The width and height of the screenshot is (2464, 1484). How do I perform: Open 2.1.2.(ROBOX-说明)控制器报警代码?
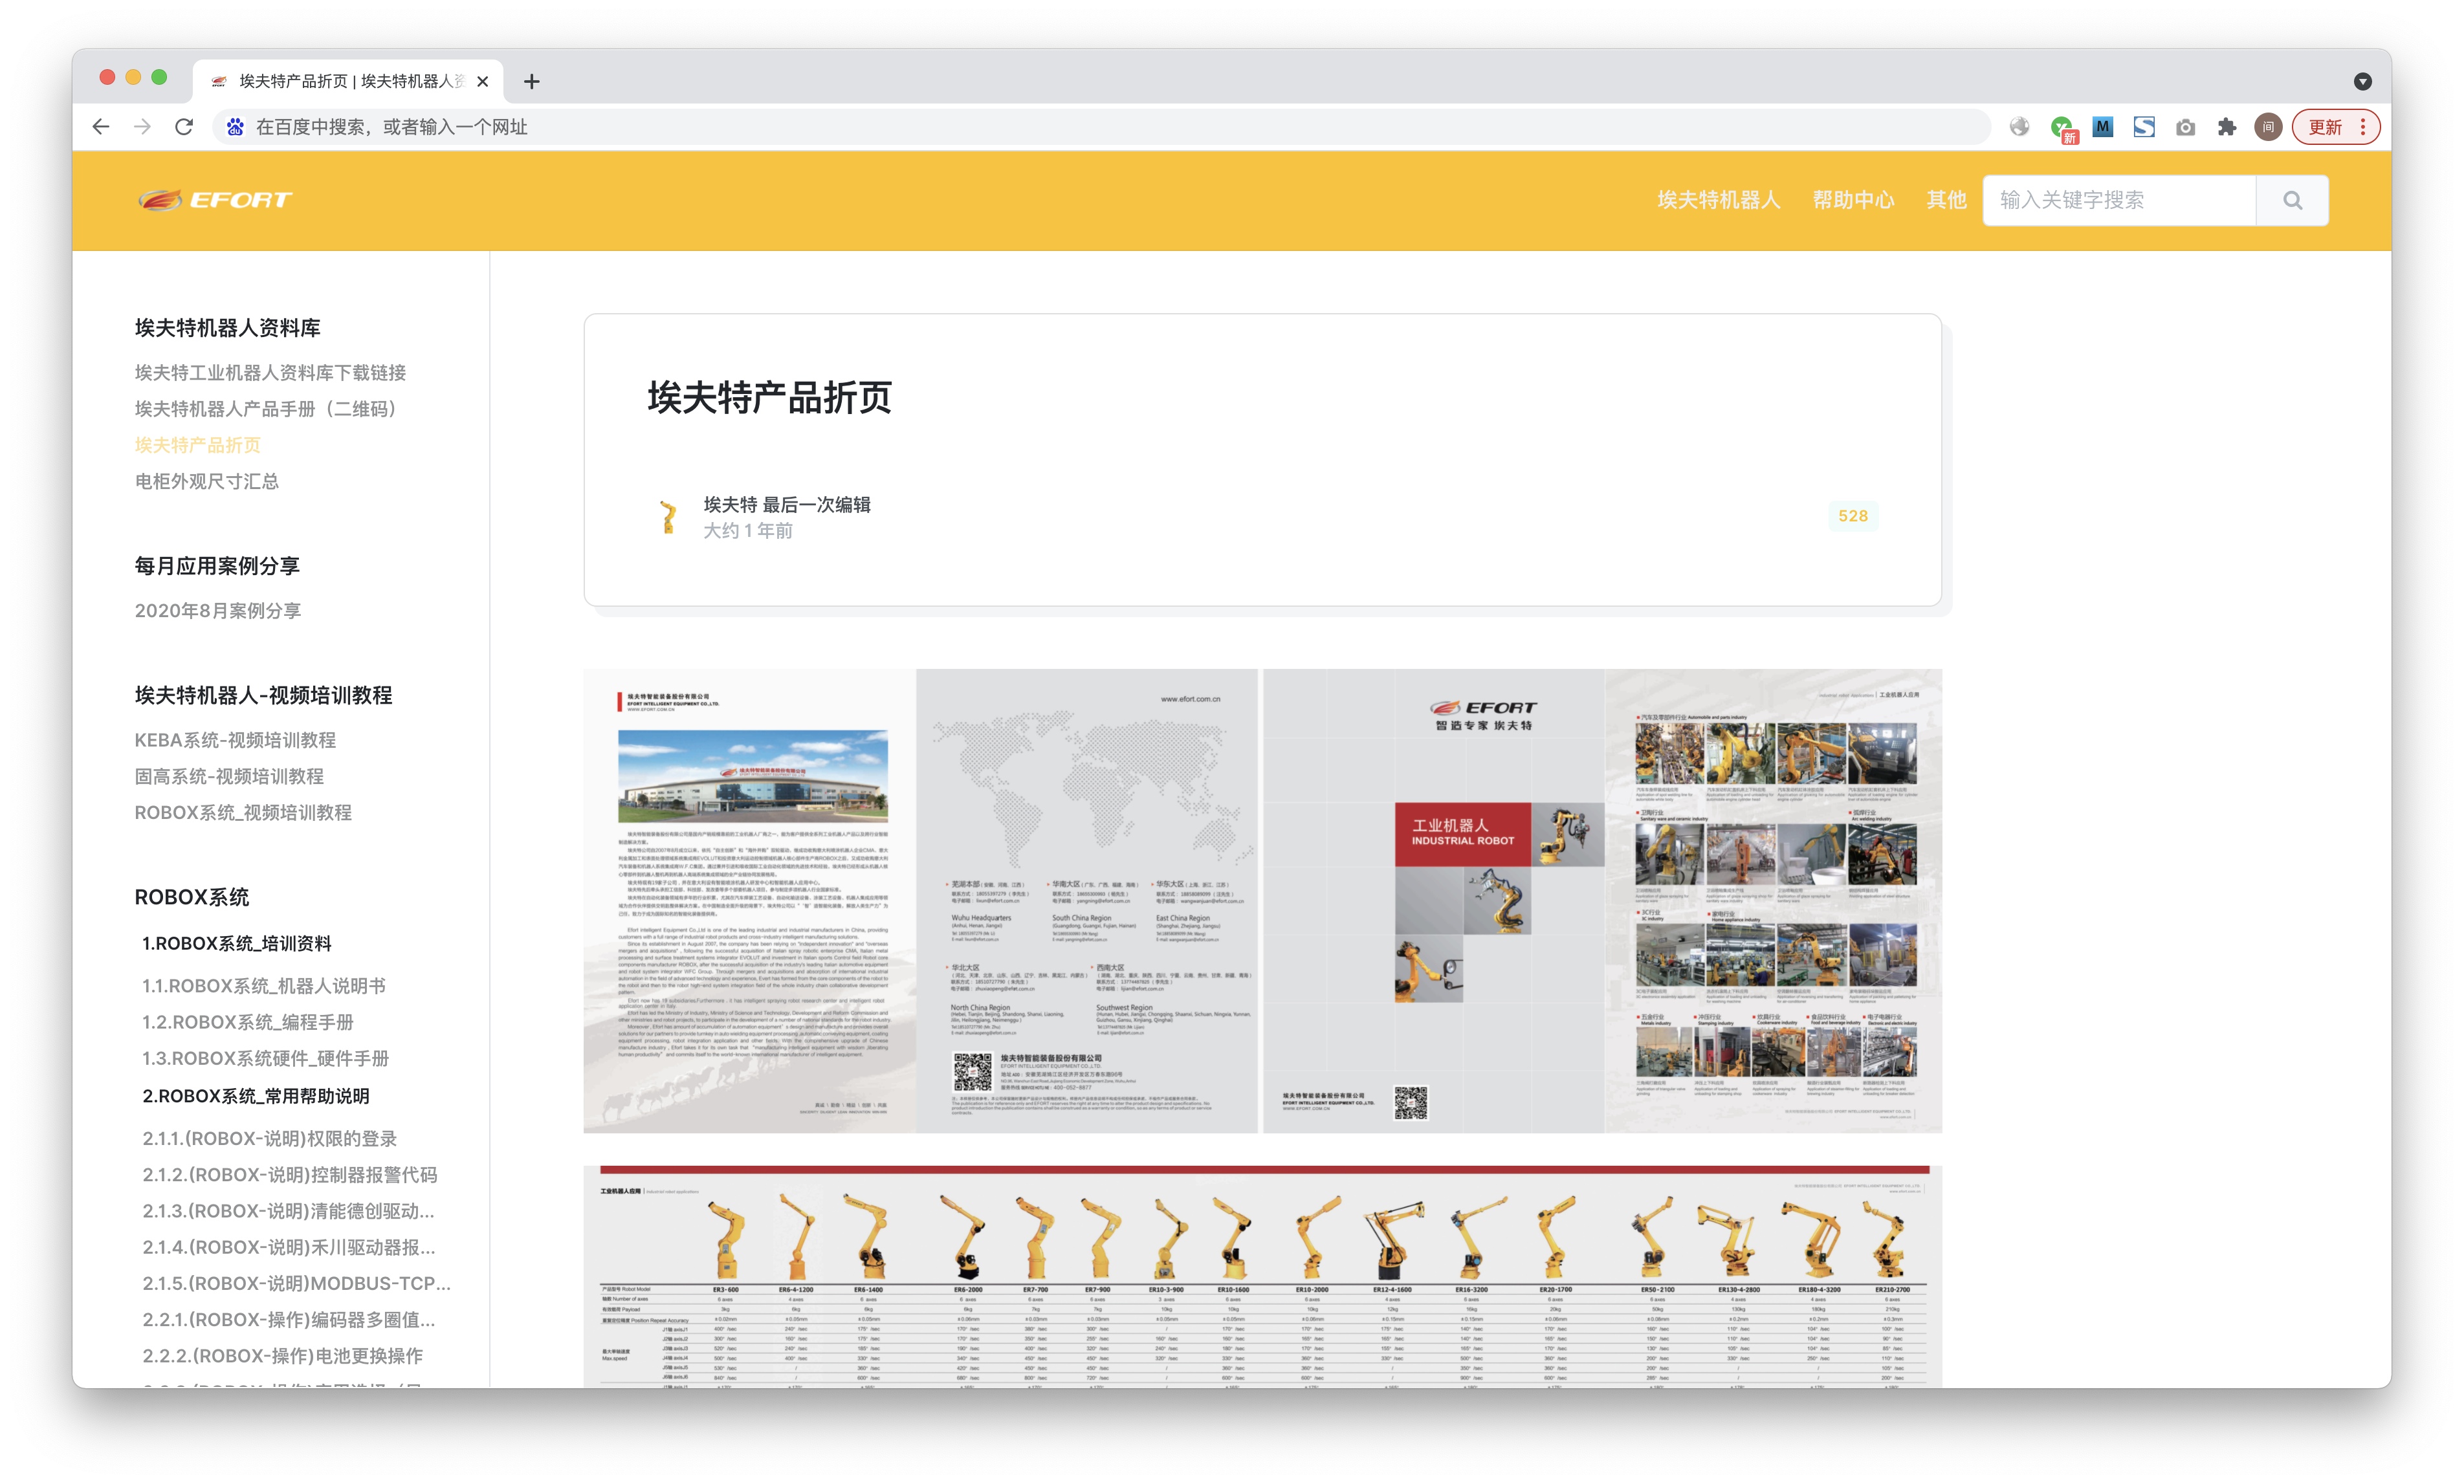point(290,1174)
